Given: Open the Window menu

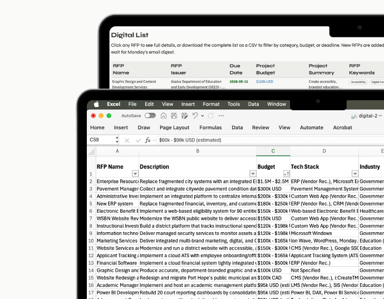Looking at the screenshot, I should [277, 104].
